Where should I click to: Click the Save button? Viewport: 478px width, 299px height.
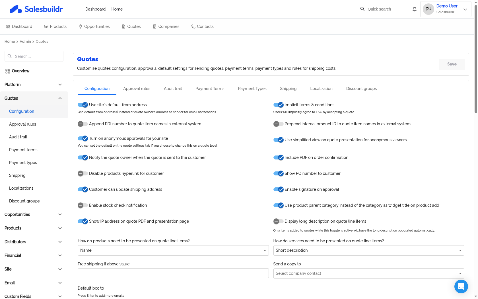452,64
